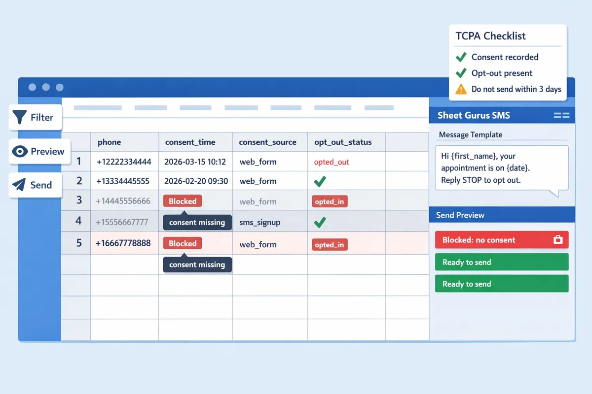Open the Sheet Gurus SMS panel menu icon
This screenshot has height=394, width=592.
pyautogui.click(x=562, y=115)
